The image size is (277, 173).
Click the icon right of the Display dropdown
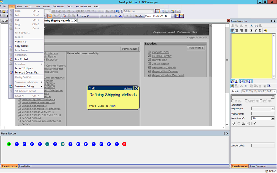tap(177, 16)
